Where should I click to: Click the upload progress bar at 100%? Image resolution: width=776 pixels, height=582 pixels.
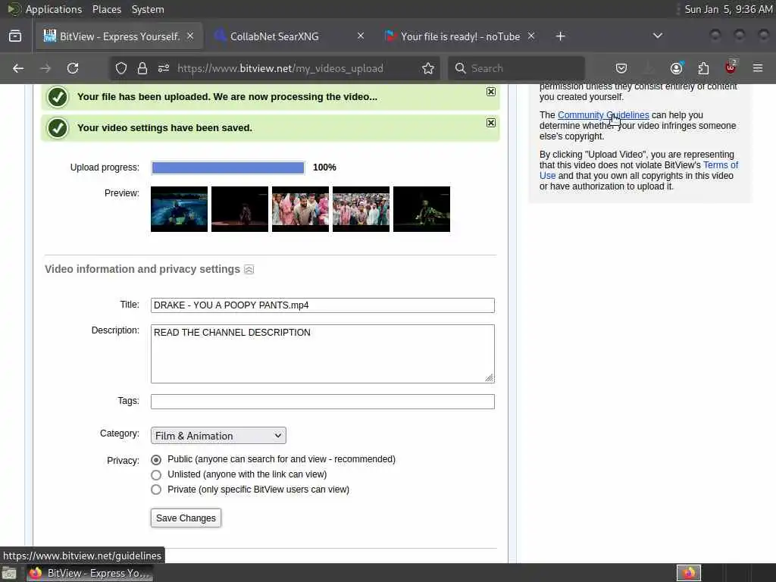(227, 167)
